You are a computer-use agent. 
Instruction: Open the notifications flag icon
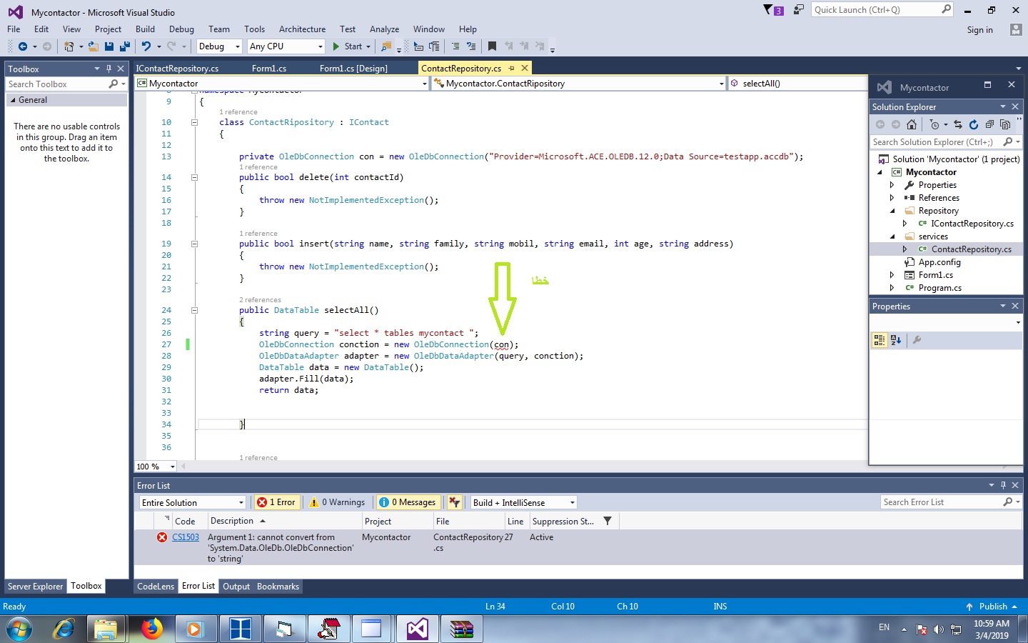coord(768,10)
